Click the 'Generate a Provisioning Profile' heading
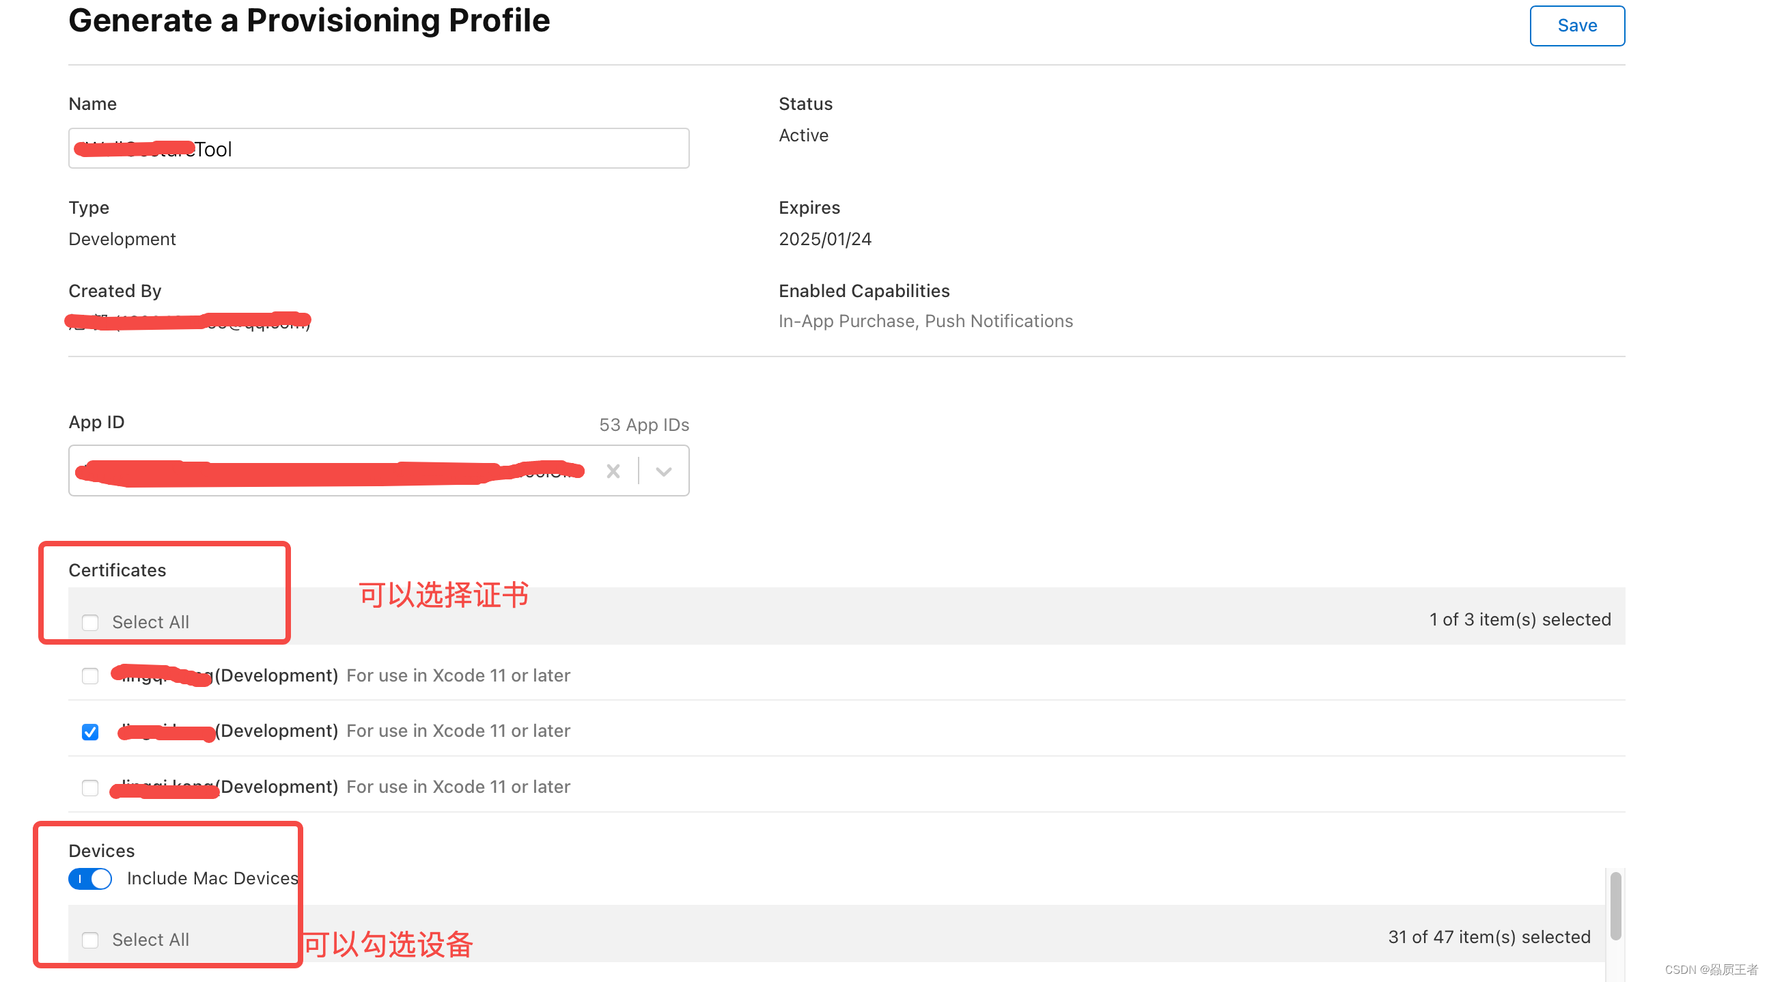The image size is (1769, 982). point(309,20)
